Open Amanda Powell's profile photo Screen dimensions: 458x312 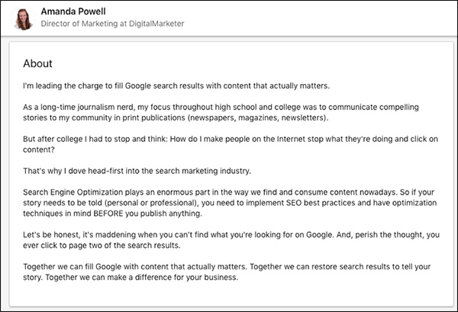pyautogui.click(x=23, y=19)
